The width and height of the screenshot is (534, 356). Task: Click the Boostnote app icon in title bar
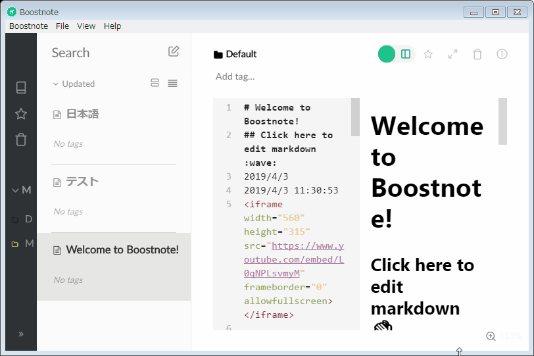coord(12,12)
